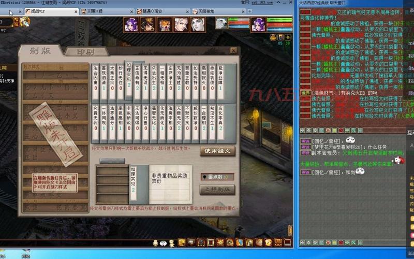
Task: Click the 墨点数 value field
Action: (217, 177)
